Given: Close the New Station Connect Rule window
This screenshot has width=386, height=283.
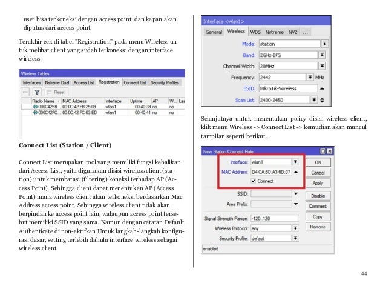Looking at the screenshot, I should [x=330, y=151].
